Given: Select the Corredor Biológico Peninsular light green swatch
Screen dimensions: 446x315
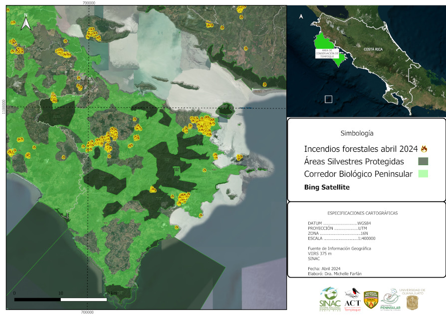Looking at the screenshot, I should click(423, 174).
